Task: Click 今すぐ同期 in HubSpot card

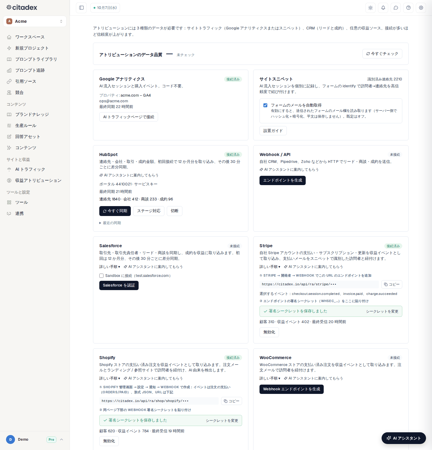Action: (x=115, y=211)
